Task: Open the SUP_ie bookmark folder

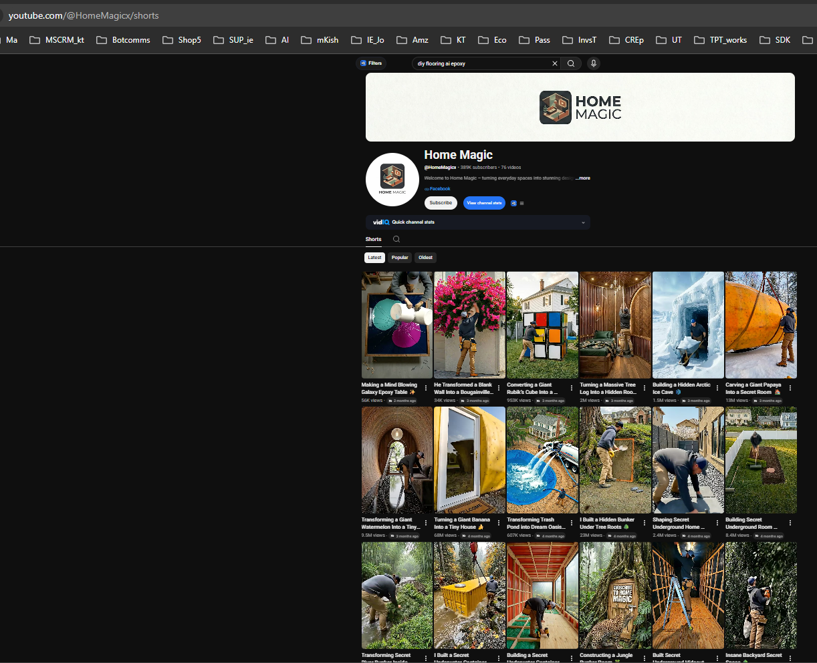Action: coord(233,40)
